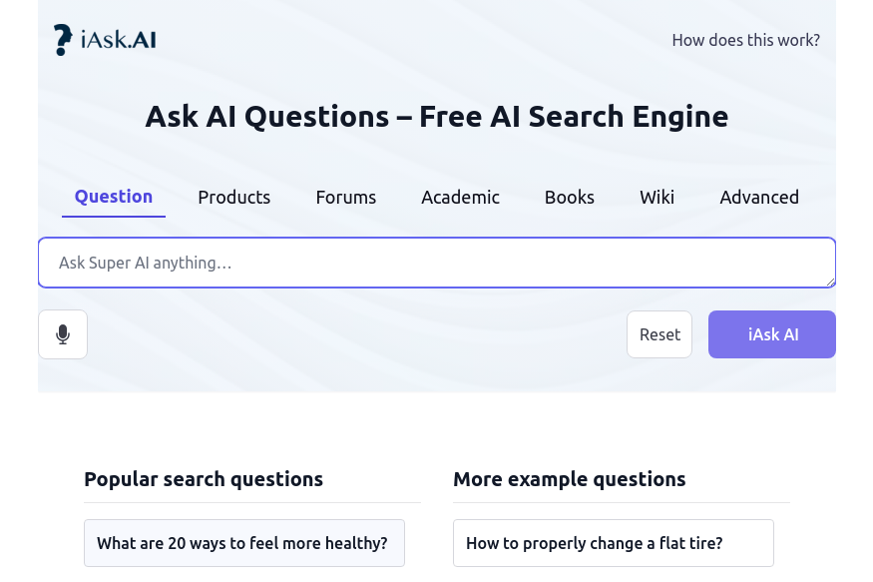Screen dimensions: 873x582
Task: Focus the 'Ask Super AI anything' field
Action: pyautogui.click(x=437, y=263)
